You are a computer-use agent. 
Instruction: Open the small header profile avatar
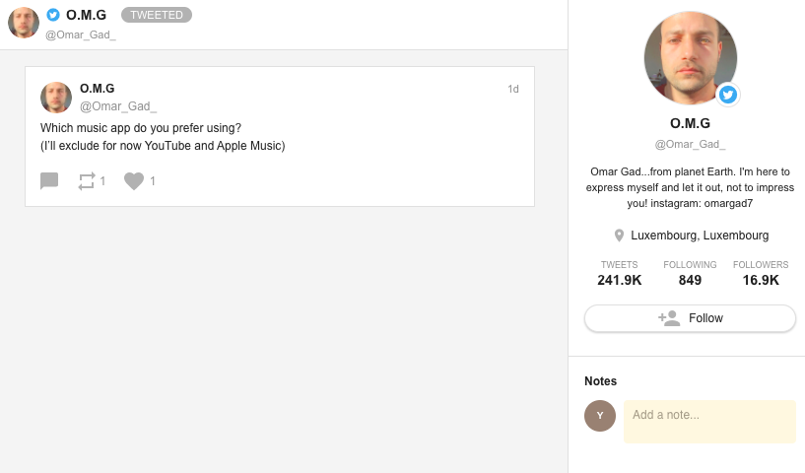tap(24, 23)
